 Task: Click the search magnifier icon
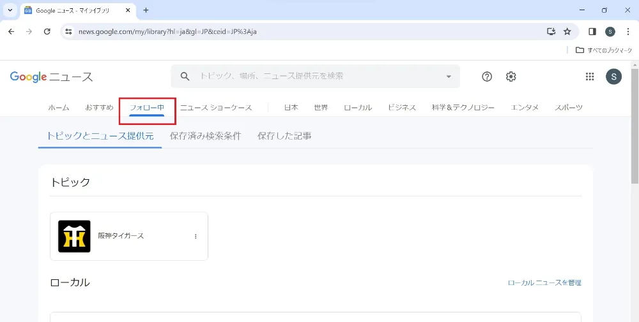[185, 77]
